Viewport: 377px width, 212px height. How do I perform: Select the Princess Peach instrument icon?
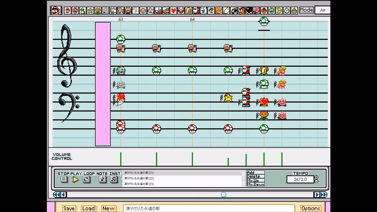click(x=219, y=11)
